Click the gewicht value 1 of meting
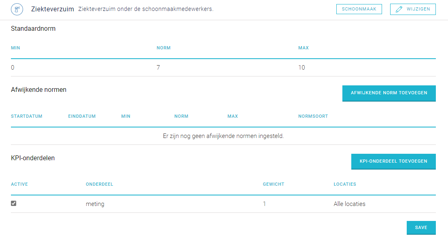448x244 pixels. 264,204
